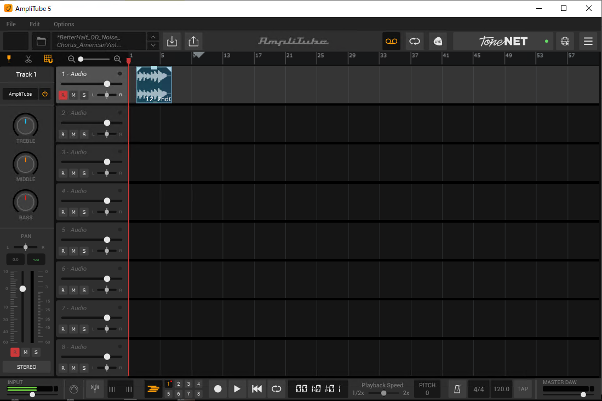Screen dimensions: 602x401
Task: Click the STEREO button
Action: tap(26, 367)
